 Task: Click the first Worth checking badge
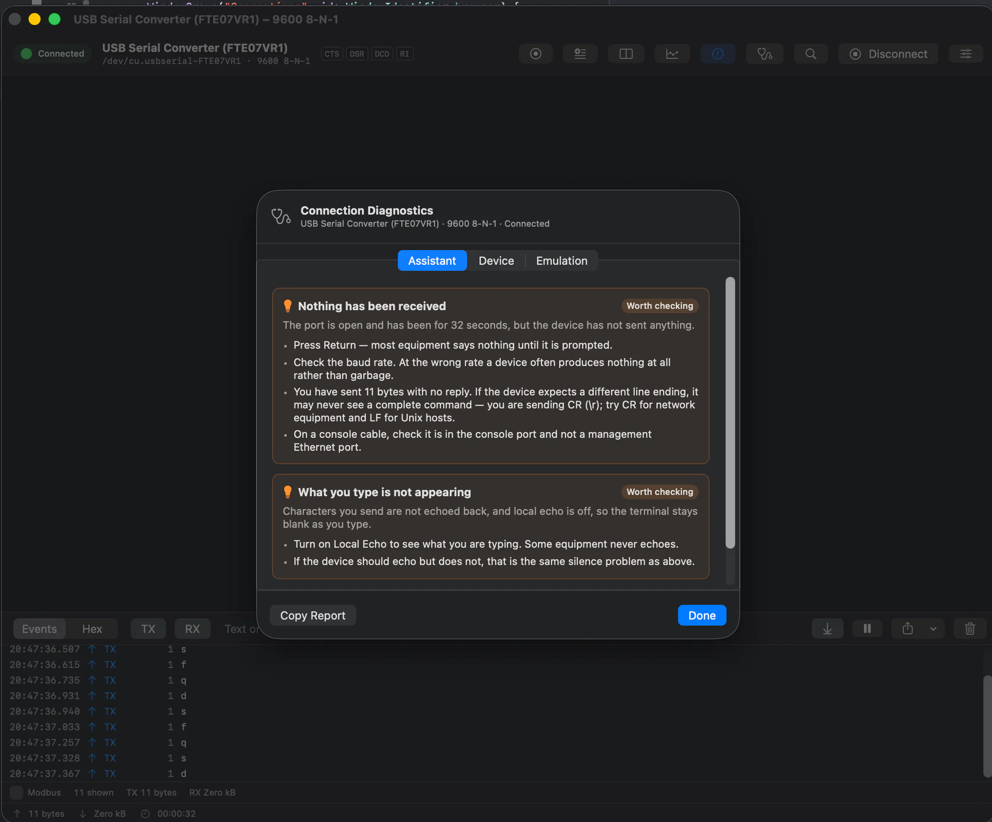tap(659, 306)
